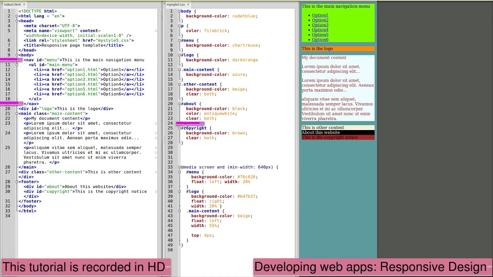Click the 'antiquewhite' color value
This screenshot has height=277, width=493.
coord(220,113)
